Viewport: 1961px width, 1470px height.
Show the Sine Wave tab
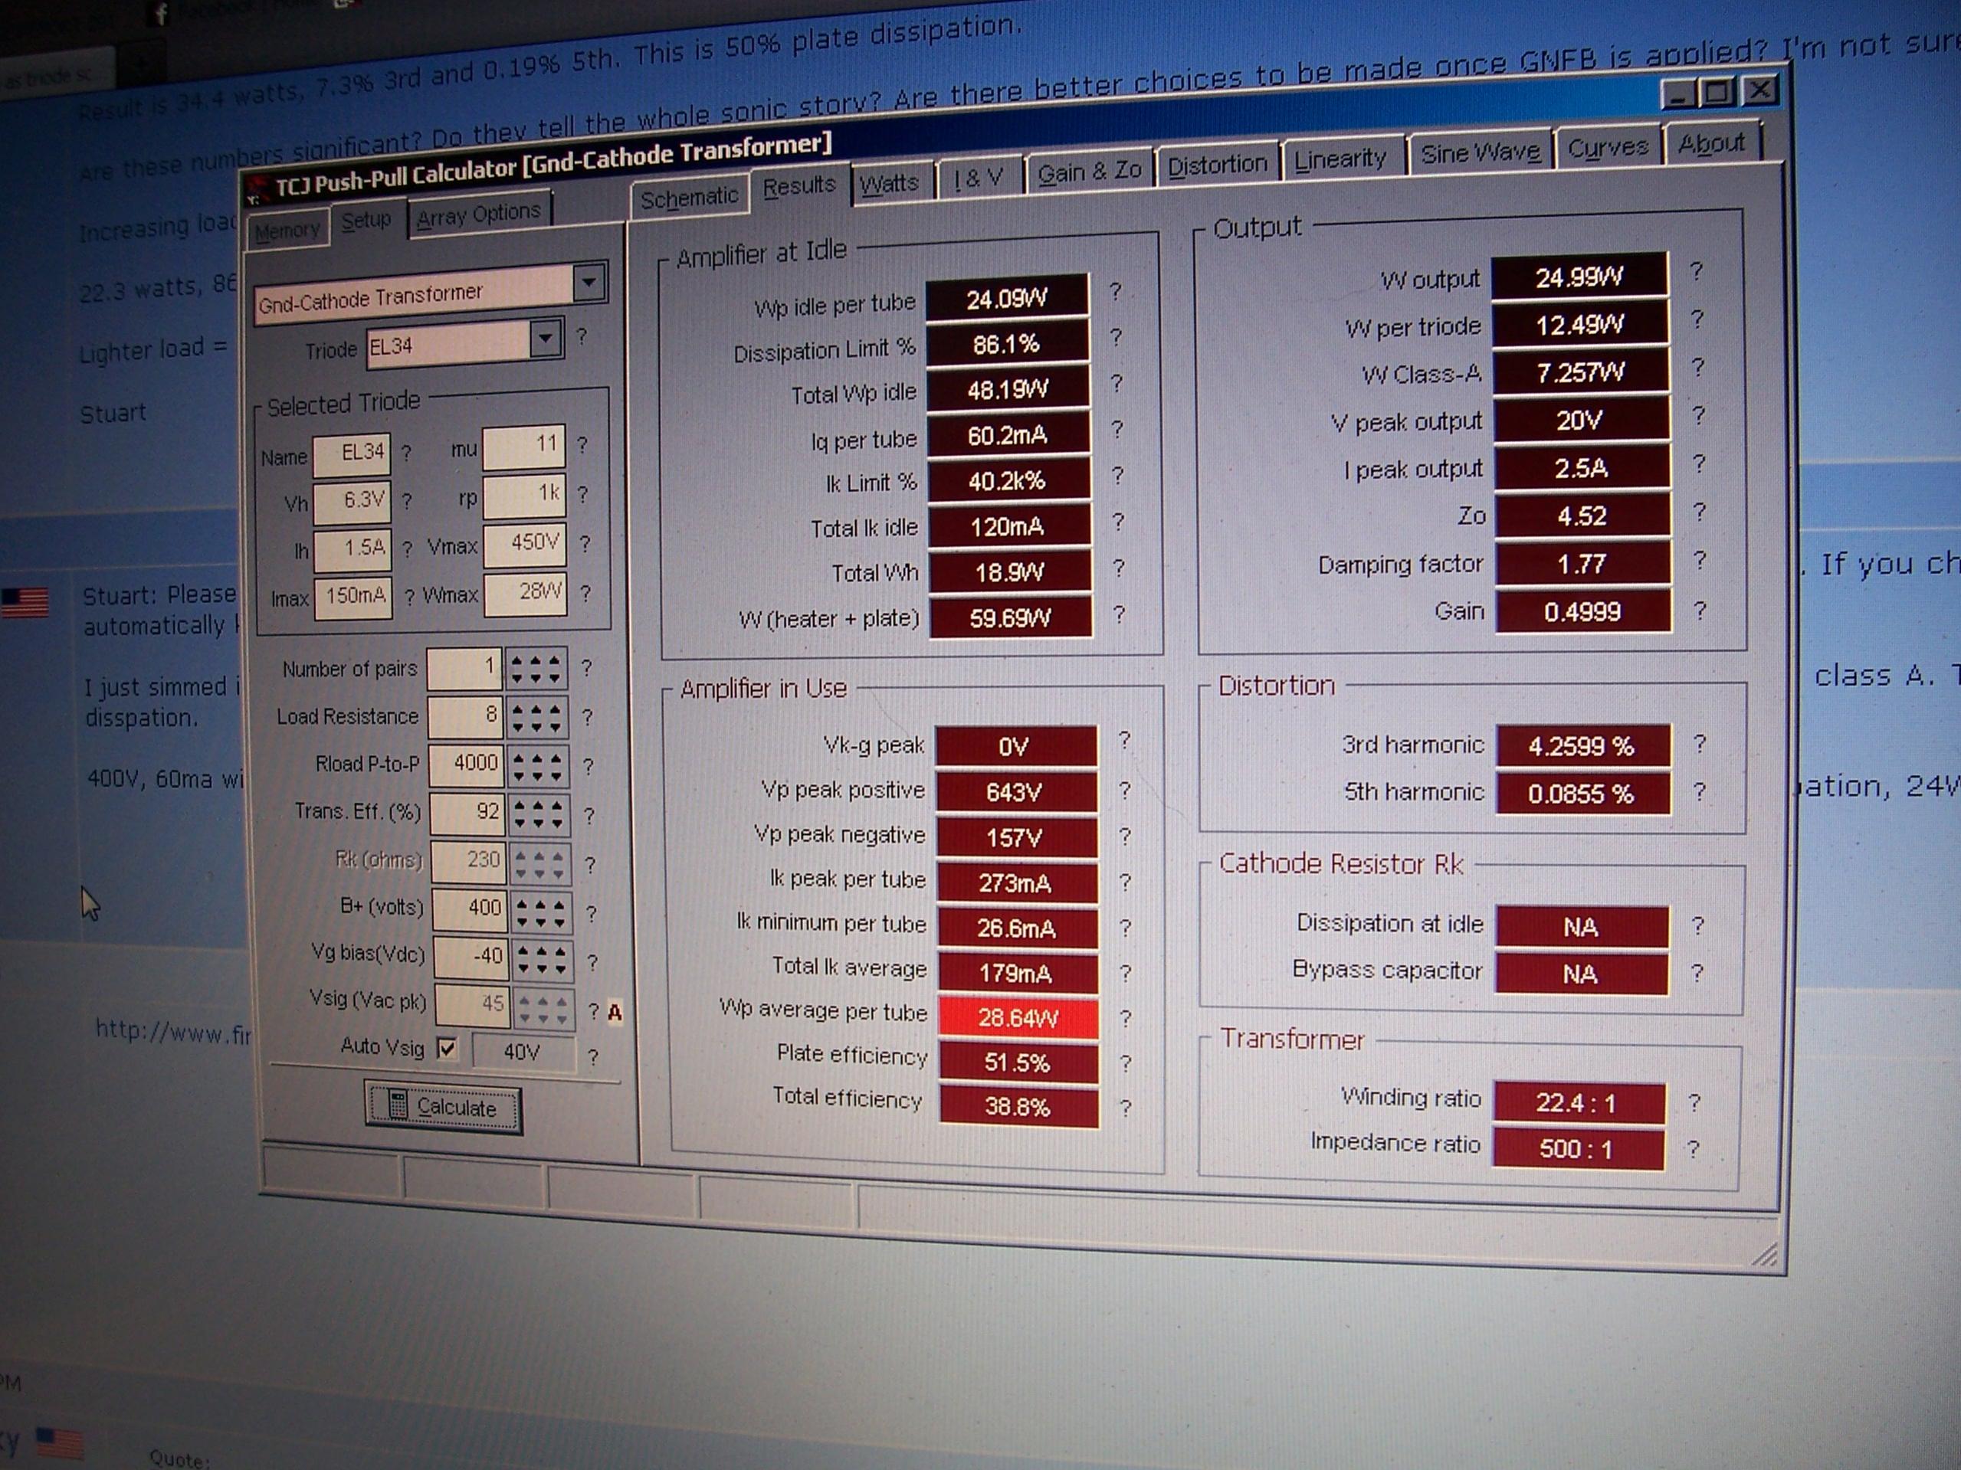pyautogui.click(x=1480, y=152)
